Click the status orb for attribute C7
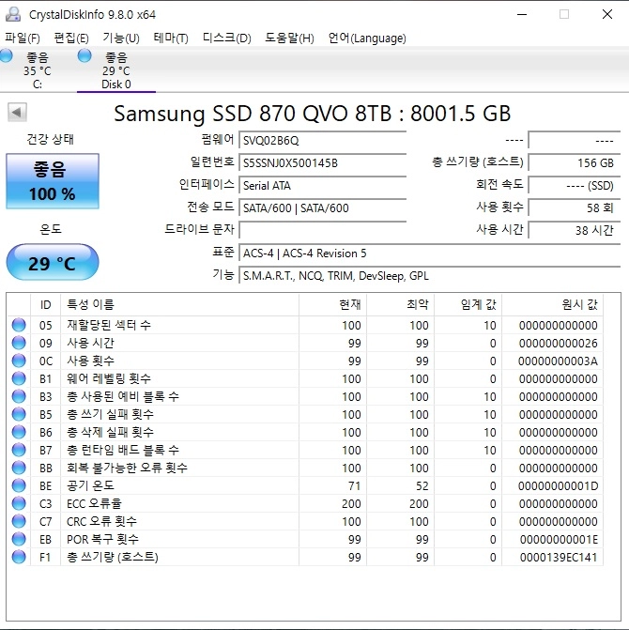This screenshot has width=629, height=630. pos(19,521)
